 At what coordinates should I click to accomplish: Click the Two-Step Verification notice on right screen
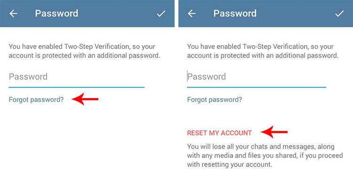(x=263, y=51)
